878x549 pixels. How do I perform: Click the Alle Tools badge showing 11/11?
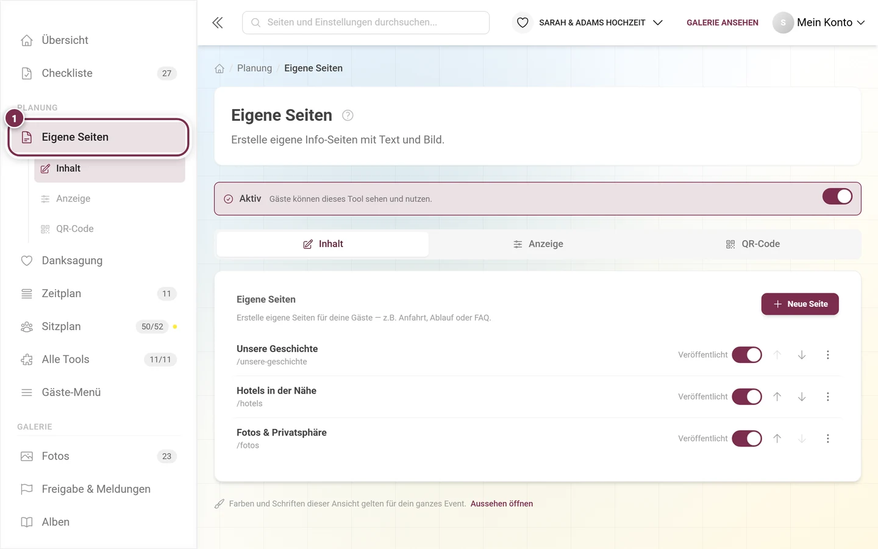pos(160,360)
